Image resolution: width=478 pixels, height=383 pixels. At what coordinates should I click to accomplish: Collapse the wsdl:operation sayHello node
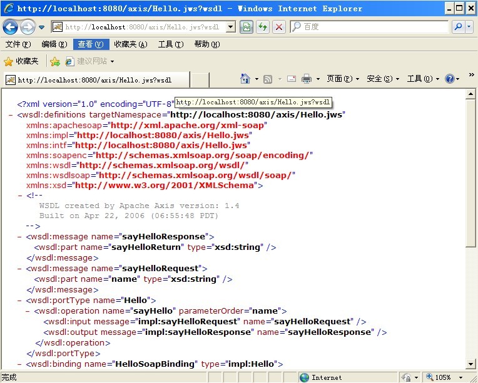click(28, 311)
